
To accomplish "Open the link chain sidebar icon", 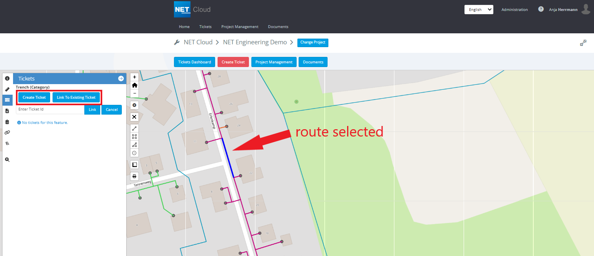I will pos(7,132).
